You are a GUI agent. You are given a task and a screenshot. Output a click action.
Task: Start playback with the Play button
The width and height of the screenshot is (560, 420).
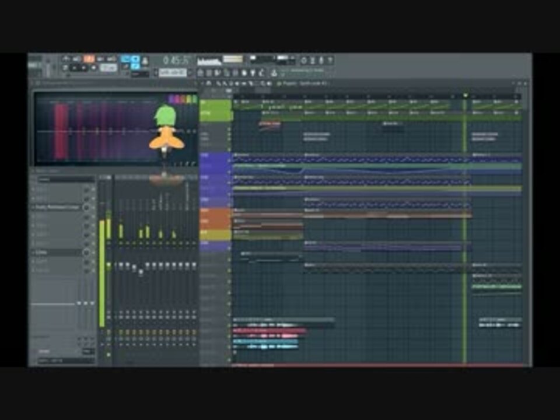(75, 67)
